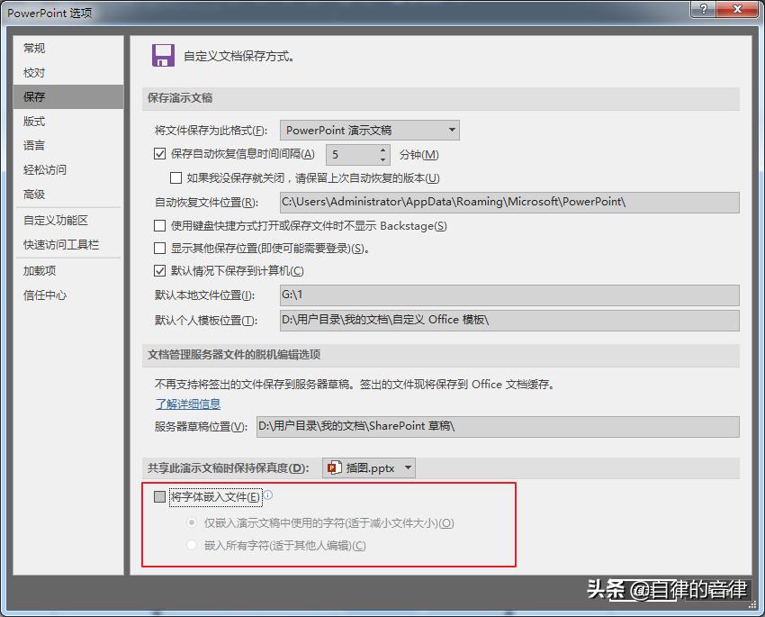
Task: Open the 版式 options category
Action: tap(68, 121)
